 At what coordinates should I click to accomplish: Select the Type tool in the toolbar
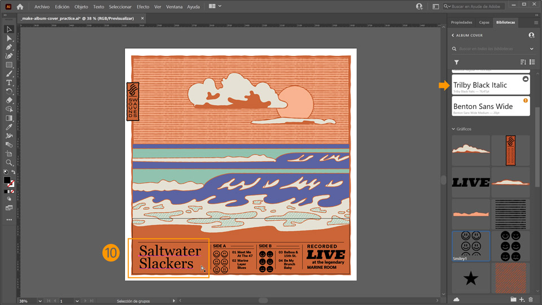point(9,82)
